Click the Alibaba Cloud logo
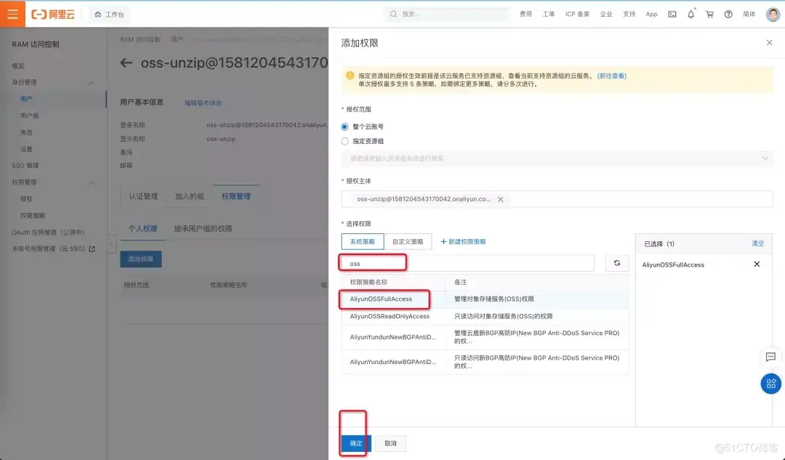785x460 pixels. pyautogui.click(x=53, y=15)
